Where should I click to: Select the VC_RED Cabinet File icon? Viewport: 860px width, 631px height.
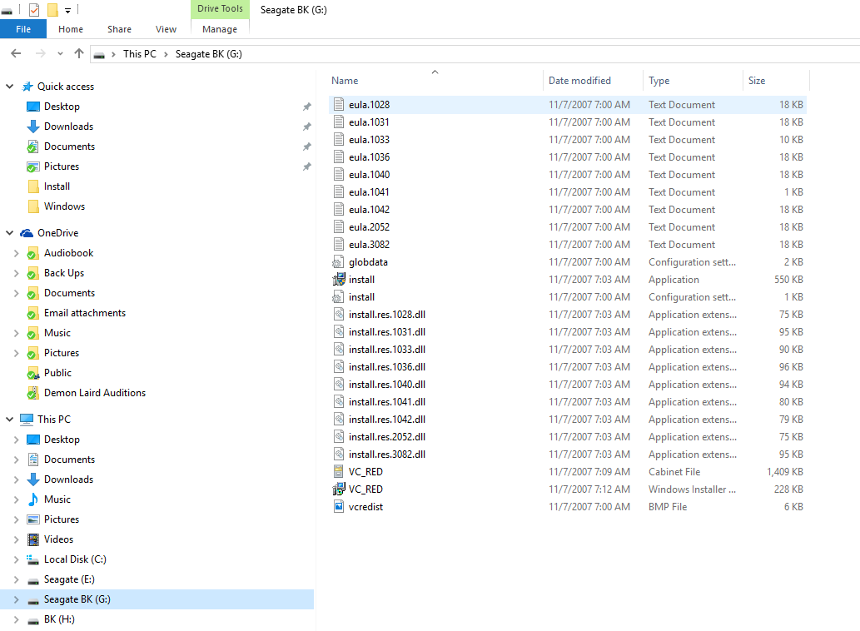point(339,472)
